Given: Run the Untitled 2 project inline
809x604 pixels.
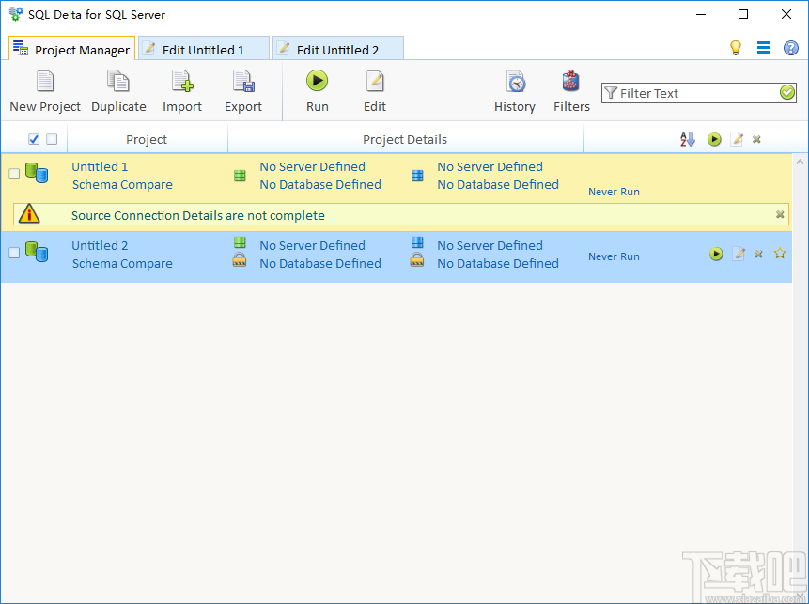Looking at the screenshot, I should point(716,253).
